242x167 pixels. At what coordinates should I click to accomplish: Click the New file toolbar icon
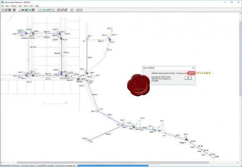(2, 10)
